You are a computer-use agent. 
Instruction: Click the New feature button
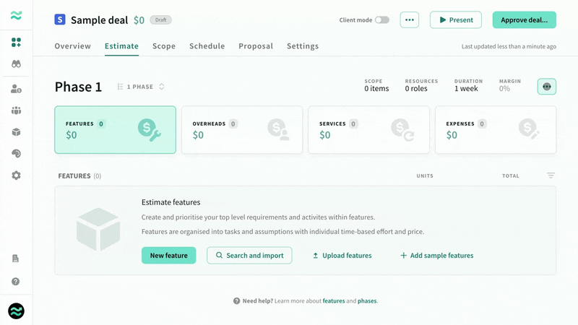click(168, 256)
